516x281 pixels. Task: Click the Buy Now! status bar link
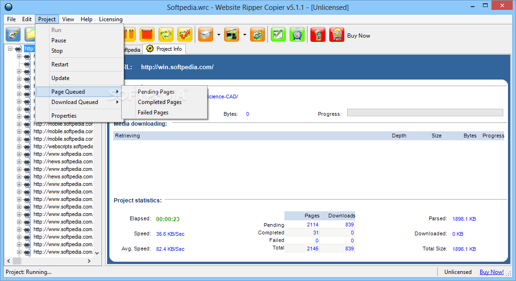[x=491, y=272]
